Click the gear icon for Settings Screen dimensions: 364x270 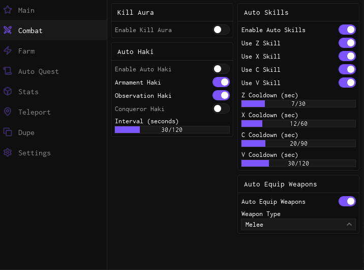8,152
